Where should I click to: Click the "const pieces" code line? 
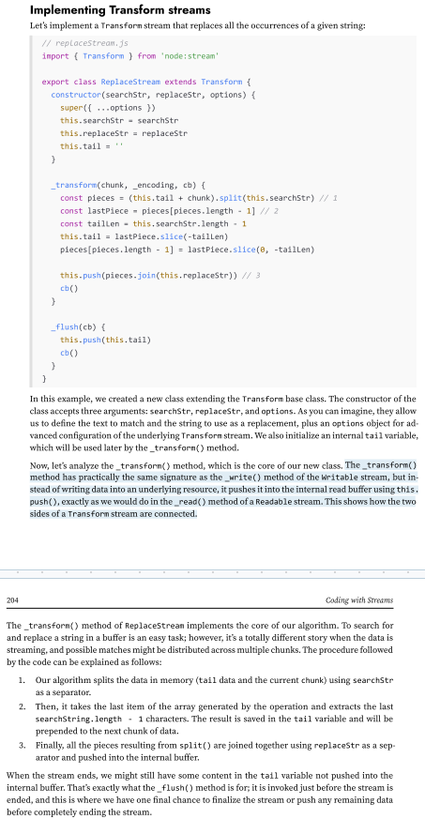point(198,198)
